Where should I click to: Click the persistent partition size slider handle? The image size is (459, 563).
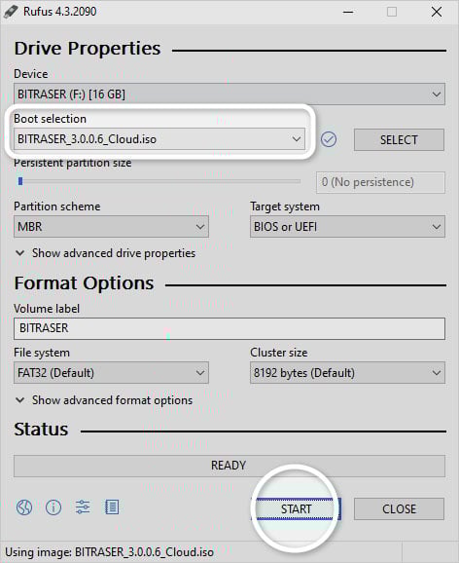tap(20, 181)
